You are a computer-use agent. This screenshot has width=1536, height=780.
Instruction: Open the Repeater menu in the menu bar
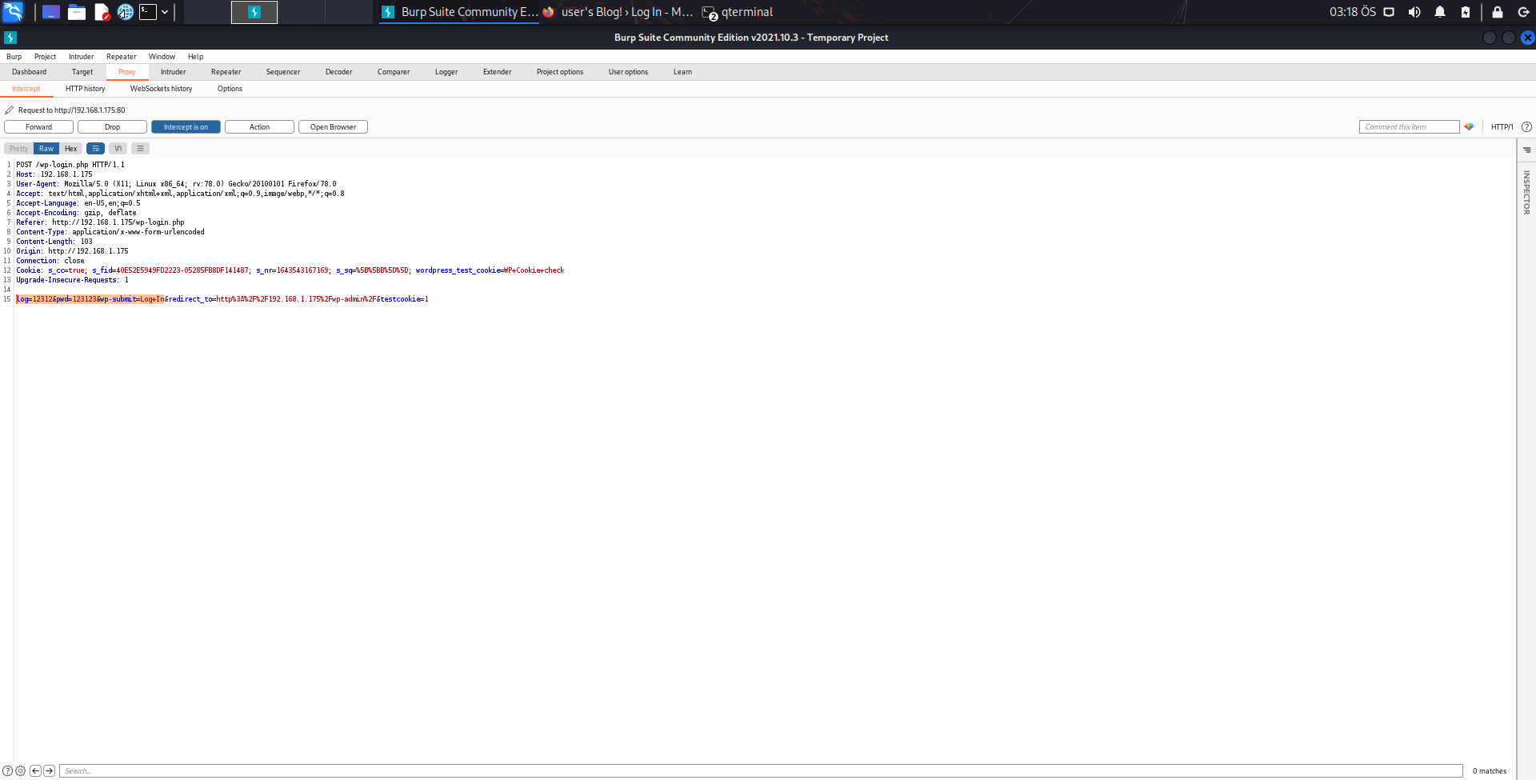tap(121, 57)
